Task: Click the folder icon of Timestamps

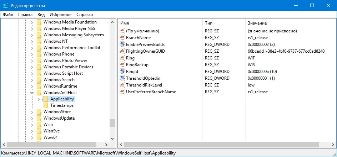Action: pos(46,105)
